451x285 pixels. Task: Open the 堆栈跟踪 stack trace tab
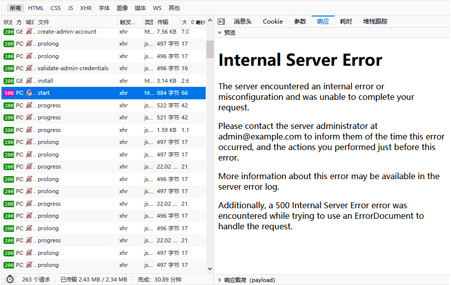pos(375,22)
